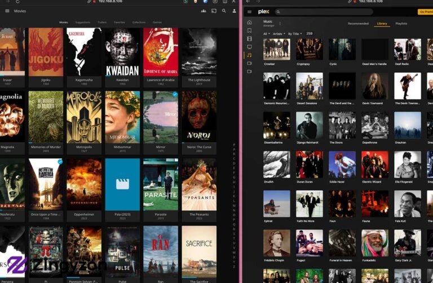The height and width of the screenshot is (283, 433).
Task: Open Ella Fitzgerald artist thumbnail
Action: (x=408, y=165)
